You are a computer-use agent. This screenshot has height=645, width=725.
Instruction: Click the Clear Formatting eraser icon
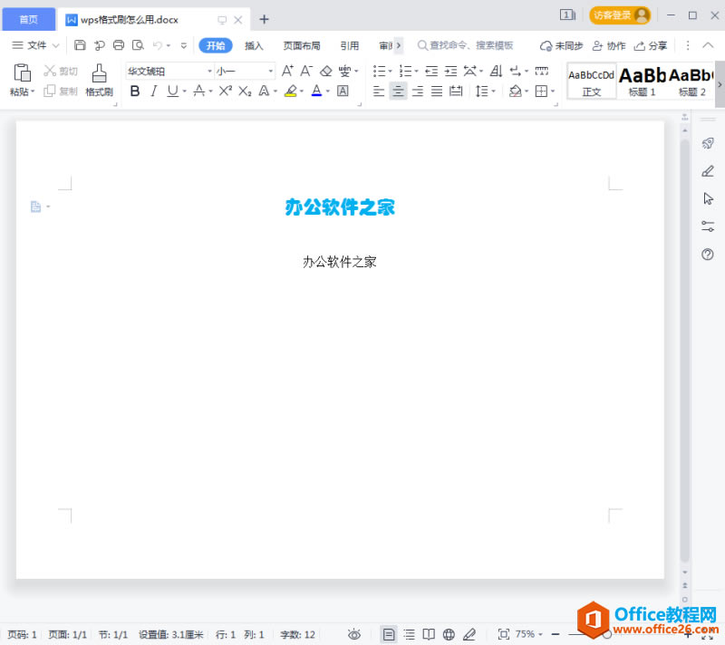(326, 71)
